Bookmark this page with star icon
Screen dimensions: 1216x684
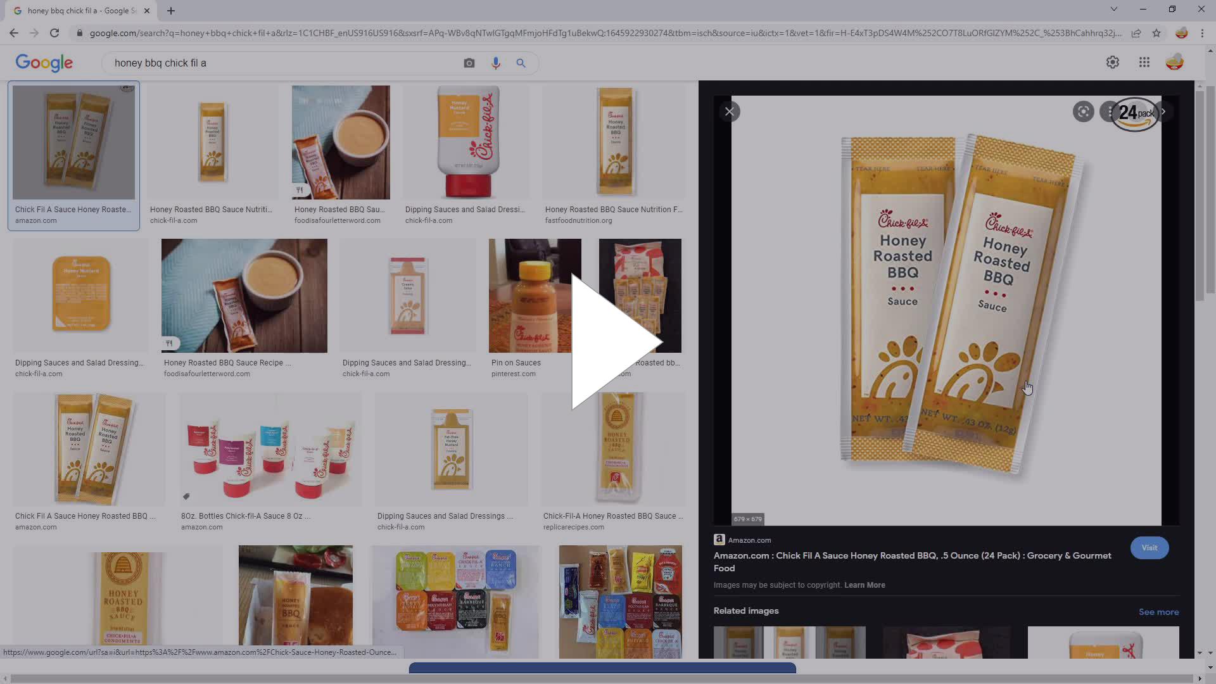(x=1156, y=33)
